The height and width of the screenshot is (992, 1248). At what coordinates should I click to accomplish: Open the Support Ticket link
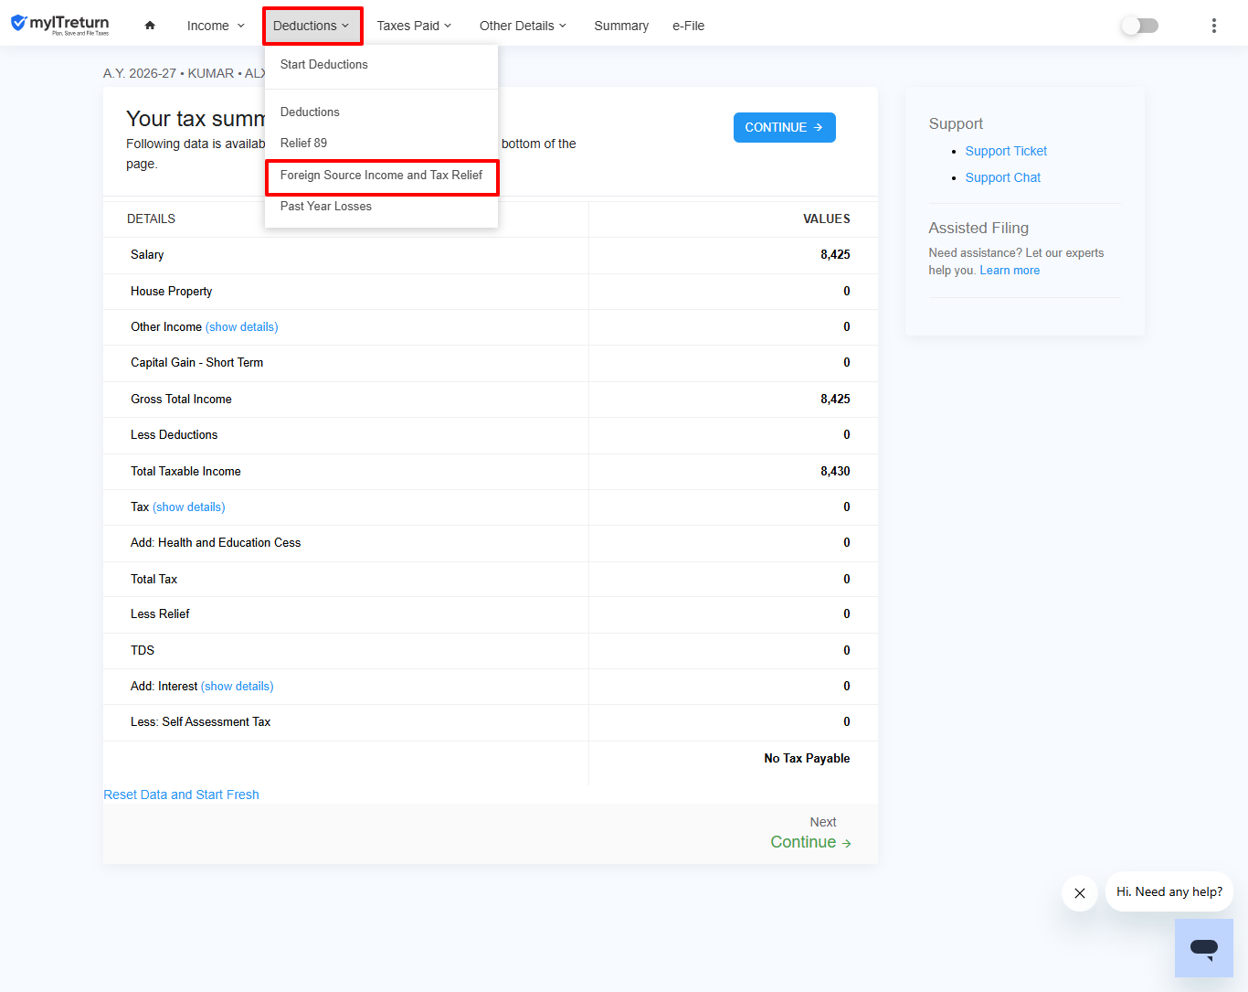(x=1006, y=151)
